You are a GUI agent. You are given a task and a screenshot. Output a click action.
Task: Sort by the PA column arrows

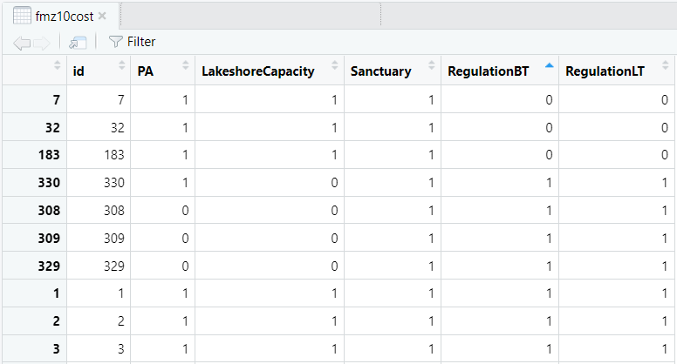click(x=186, y=65)
